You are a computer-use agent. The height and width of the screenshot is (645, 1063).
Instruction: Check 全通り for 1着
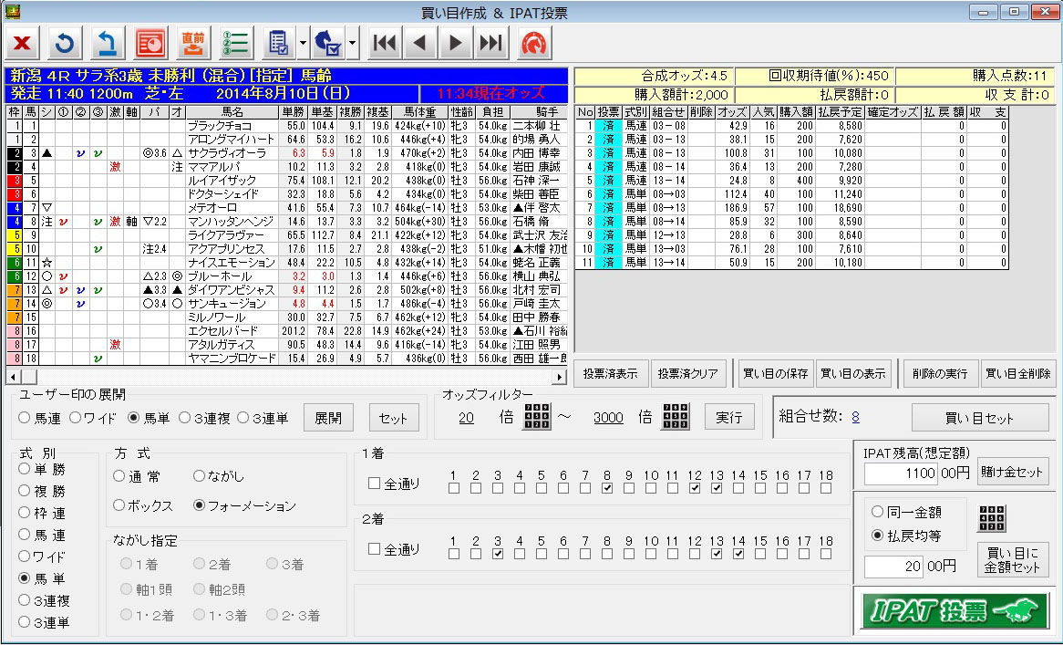tap(374, 483)
